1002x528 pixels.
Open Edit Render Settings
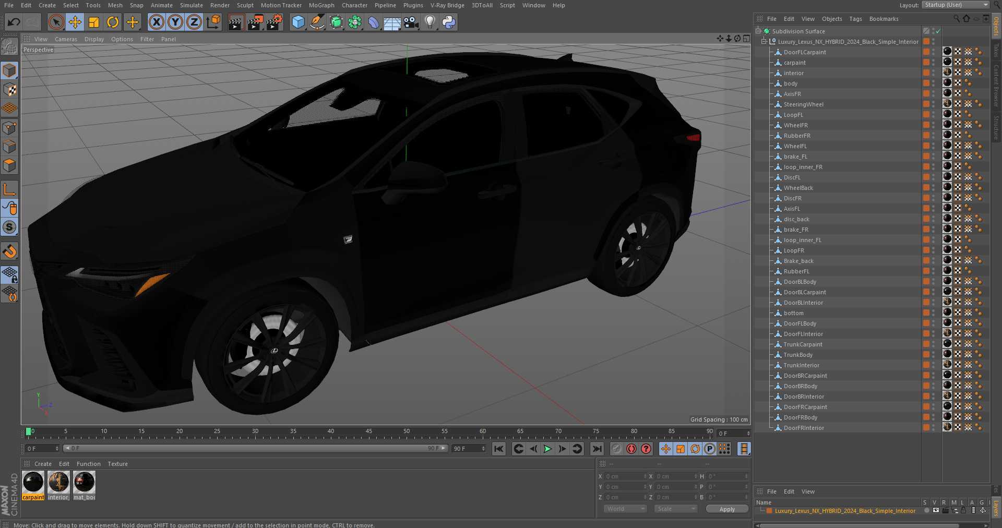tap(274, 22)
